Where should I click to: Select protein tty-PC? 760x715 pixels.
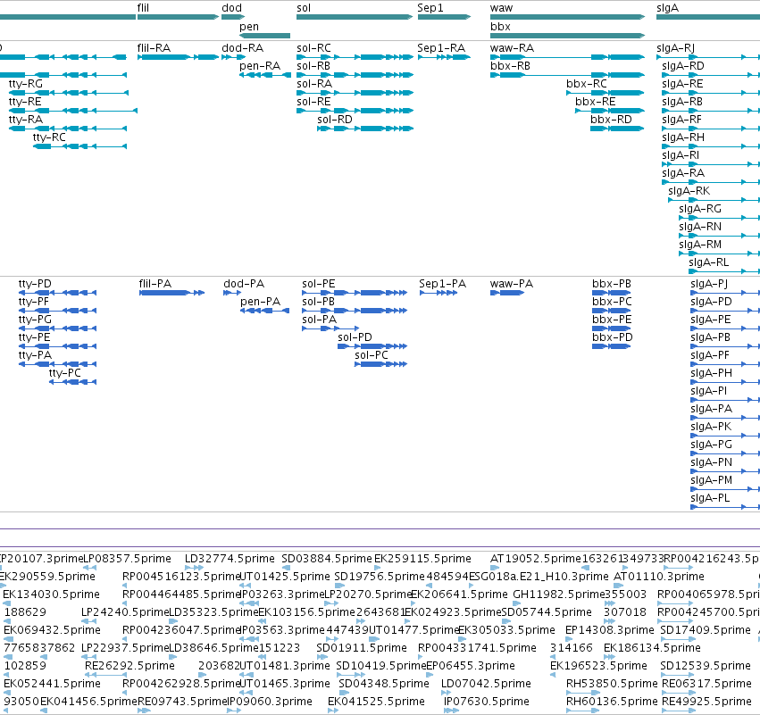coord(72,382)
